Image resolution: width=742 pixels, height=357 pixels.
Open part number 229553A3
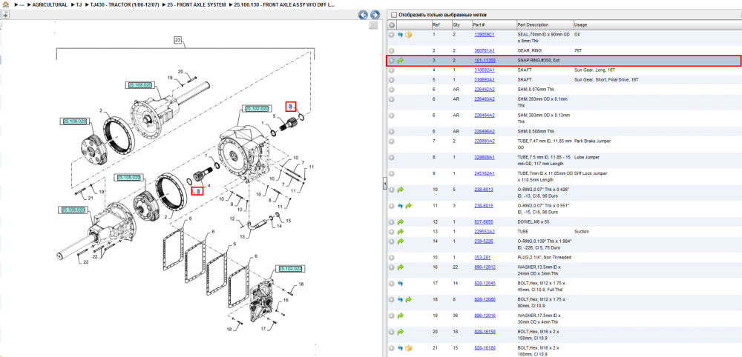click(484, 231)
